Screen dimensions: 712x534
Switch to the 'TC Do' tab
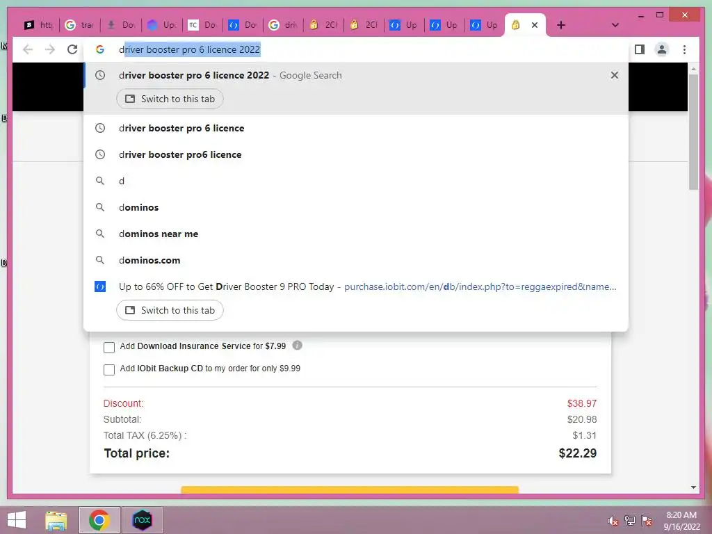[x=202, y=25]
